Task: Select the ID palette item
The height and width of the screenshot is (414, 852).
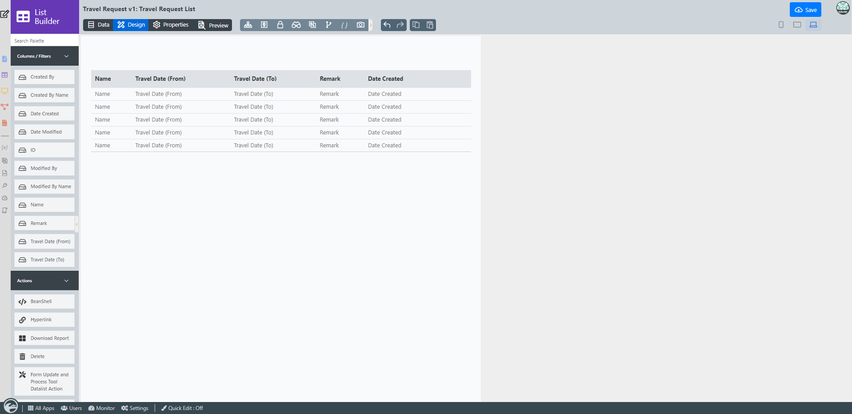Action: tap(44, 150)
